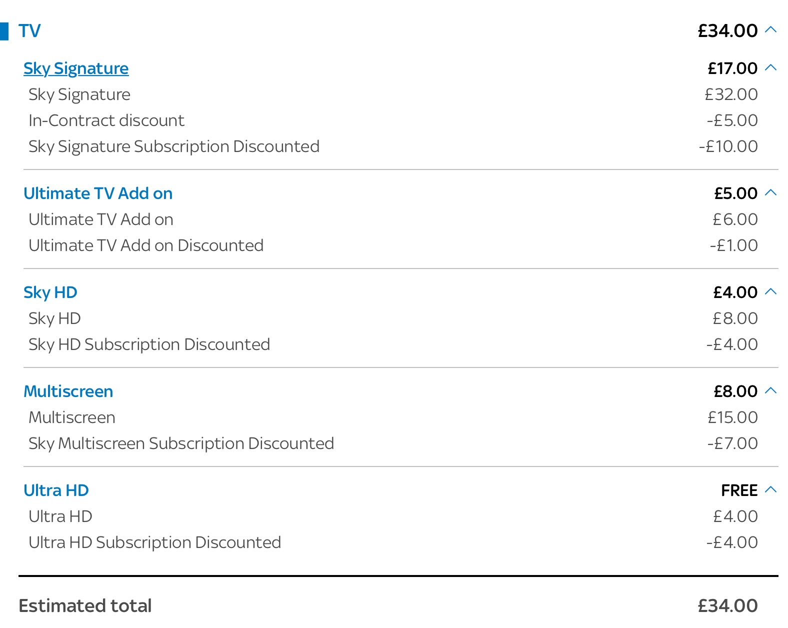
Task: Click the Multiscreen £8.00 subtotal
Action: (735, 391)
